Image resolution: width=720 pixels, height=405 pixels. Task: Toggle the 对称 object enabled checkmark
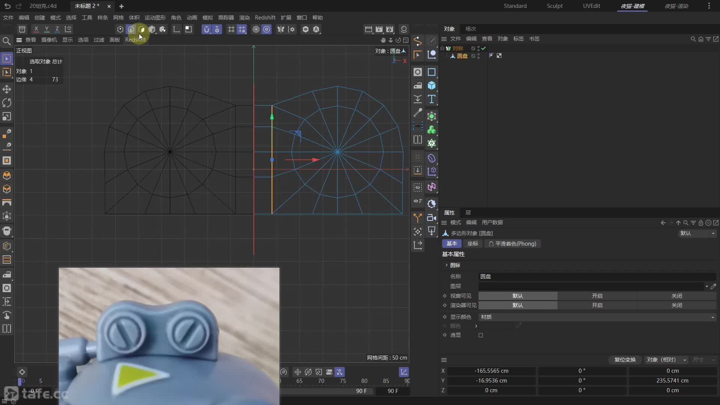(483, 48)
